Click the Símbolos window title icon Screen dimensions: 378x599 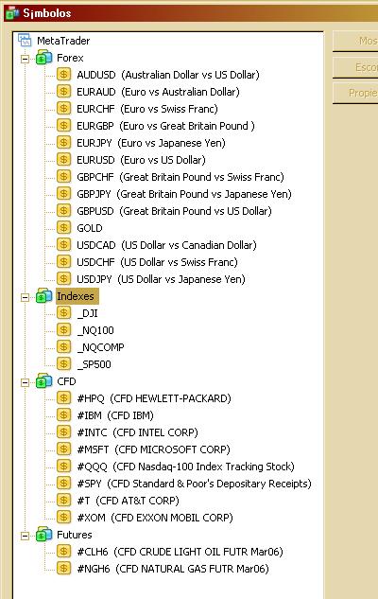click(12, 13)
